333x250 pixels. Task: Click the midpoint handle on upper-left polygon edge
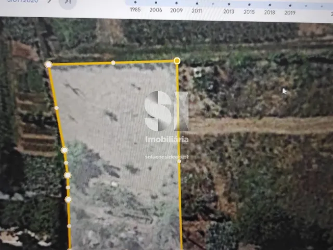pos(56,108)
